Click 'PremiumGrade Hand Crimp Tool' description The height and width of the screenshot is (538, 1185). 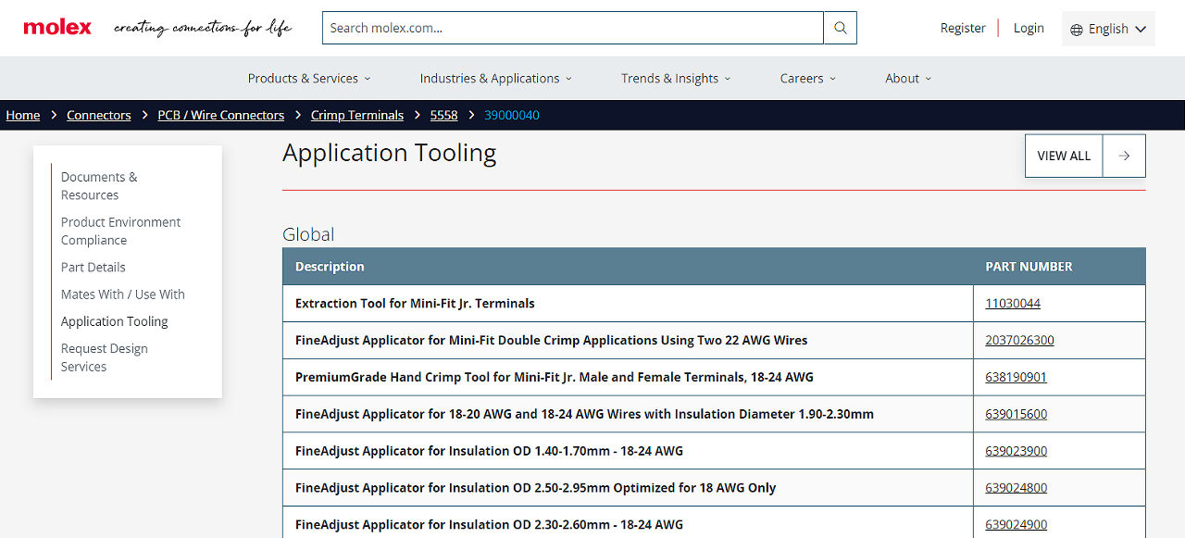(x=555, y=377)
